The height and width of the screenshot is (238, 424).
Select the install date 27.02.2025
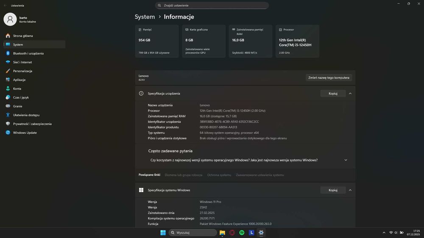tap(207, 213)
